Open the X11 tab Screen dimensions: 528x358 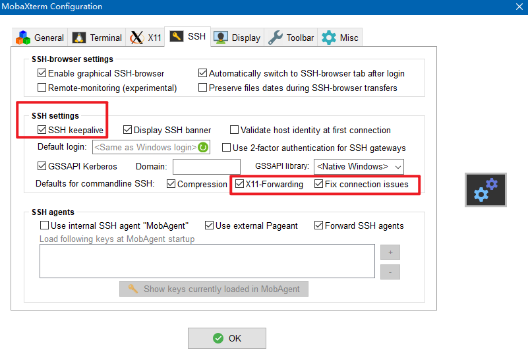pos(145,38)
